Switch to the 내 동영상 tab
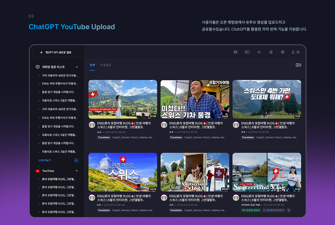Viewport: 335px width, 225px height. [105, 65]
